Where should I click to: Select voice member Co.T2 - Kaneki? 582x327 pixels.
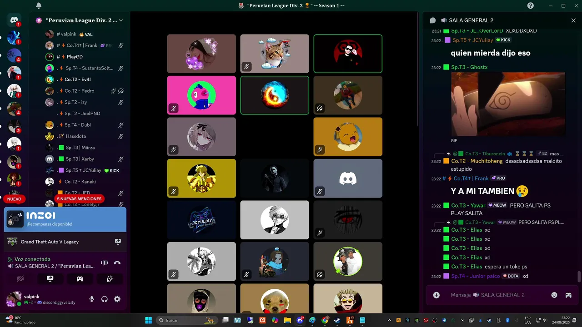(x=85, y=182)
